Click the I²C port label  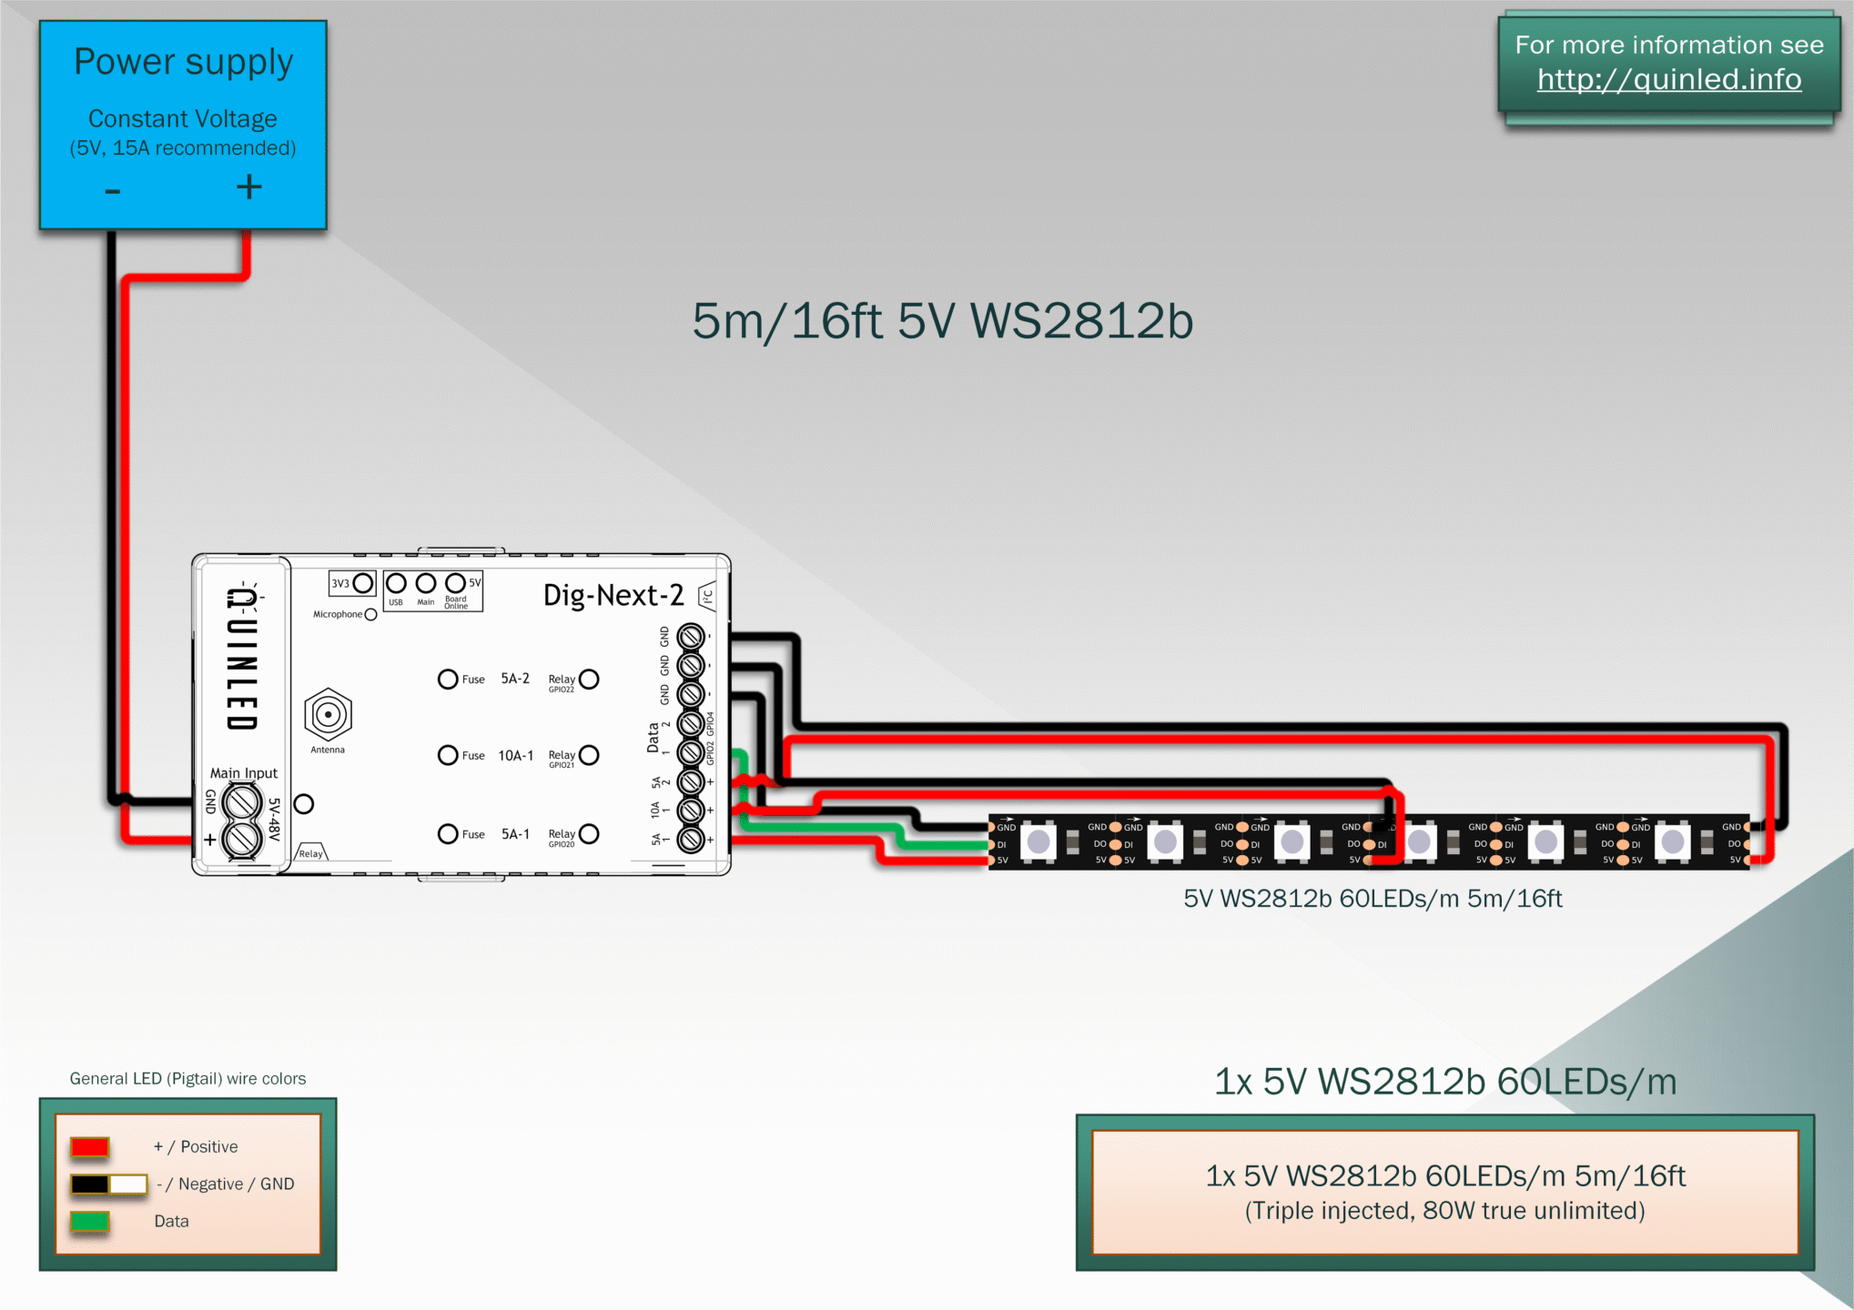(x=707, y=597)
